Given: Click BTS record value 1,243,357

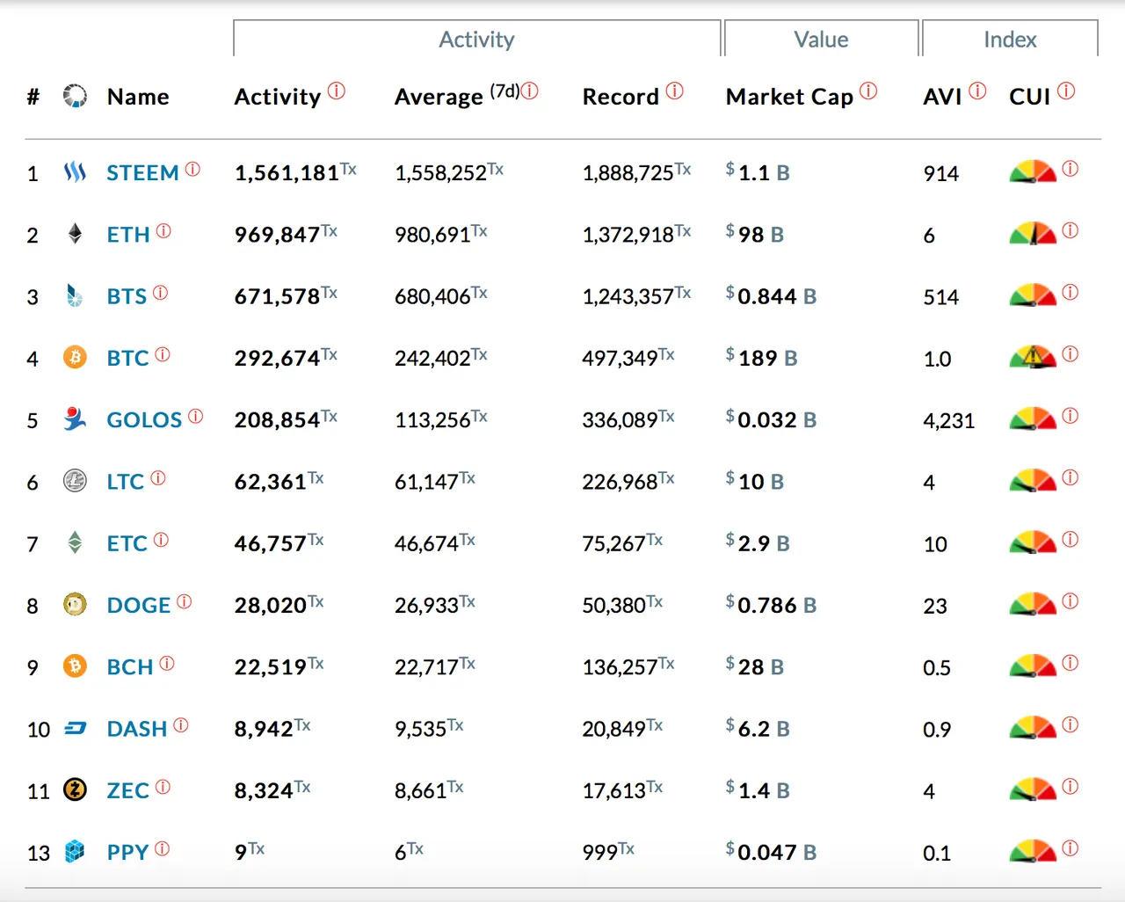Looking at the screenshot, I should (x=628, y=296).
